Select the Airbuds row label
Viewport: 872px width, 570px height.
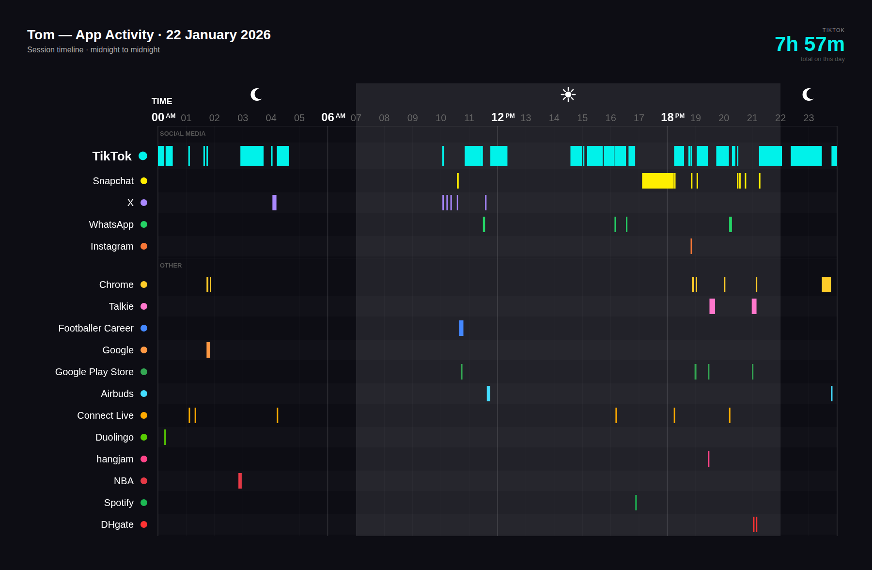click(x=117, y=394)
